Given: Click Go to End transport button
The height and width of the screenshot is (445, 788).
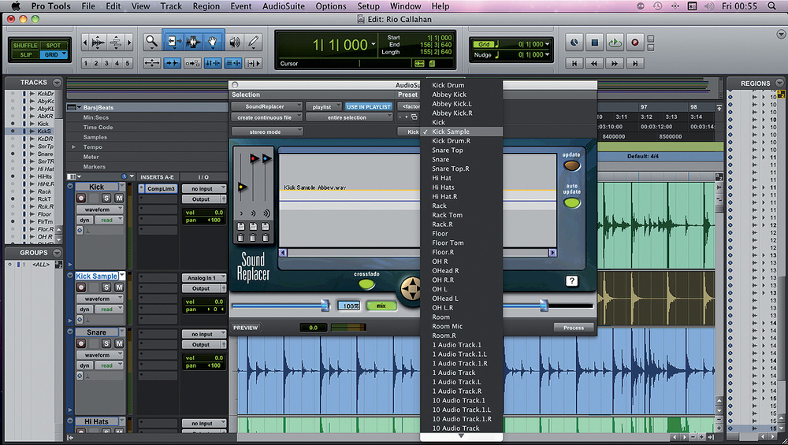Looking at the screenshot, I should click(x=634, y=63).
